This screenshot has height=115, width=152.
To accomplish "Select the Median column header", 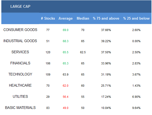I will (x=83, y=18).
